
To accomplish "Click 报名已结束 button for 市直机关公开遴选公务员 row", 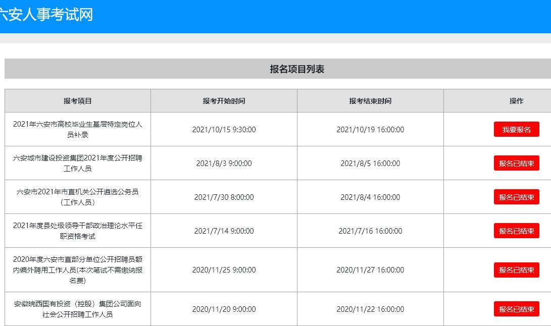I will (516, 197).
